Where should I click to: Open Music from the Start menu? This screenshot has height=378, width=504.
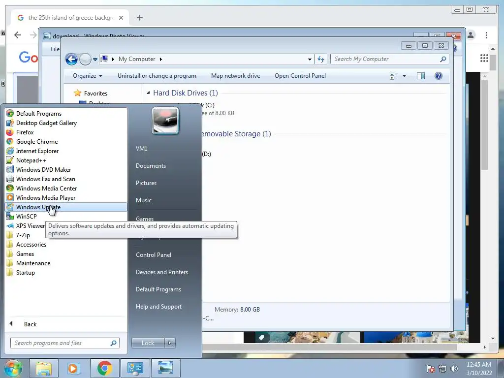tap(143, 200)
